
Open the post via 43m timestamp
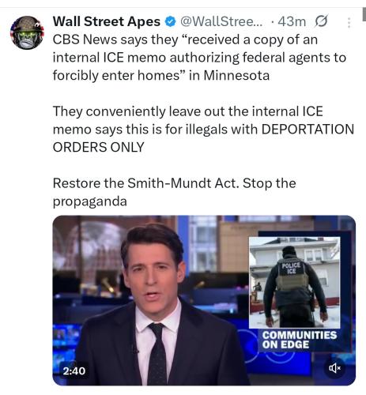point(292,21)
